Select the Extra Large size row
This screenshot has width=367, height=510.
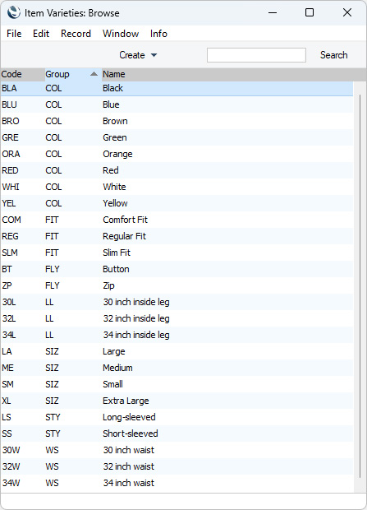tap(177, 401)
